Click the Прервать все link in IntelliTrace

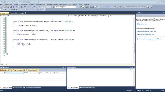[x=143, y=24]
